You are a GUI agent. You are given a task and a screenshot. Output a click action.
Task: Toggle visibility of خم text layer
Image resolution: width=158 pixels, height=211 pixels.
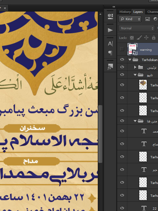pos(122,169)
